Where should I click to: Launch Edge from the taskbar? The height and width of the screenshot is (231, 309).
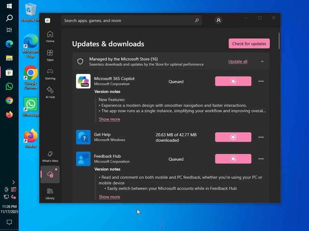(9, 44)
